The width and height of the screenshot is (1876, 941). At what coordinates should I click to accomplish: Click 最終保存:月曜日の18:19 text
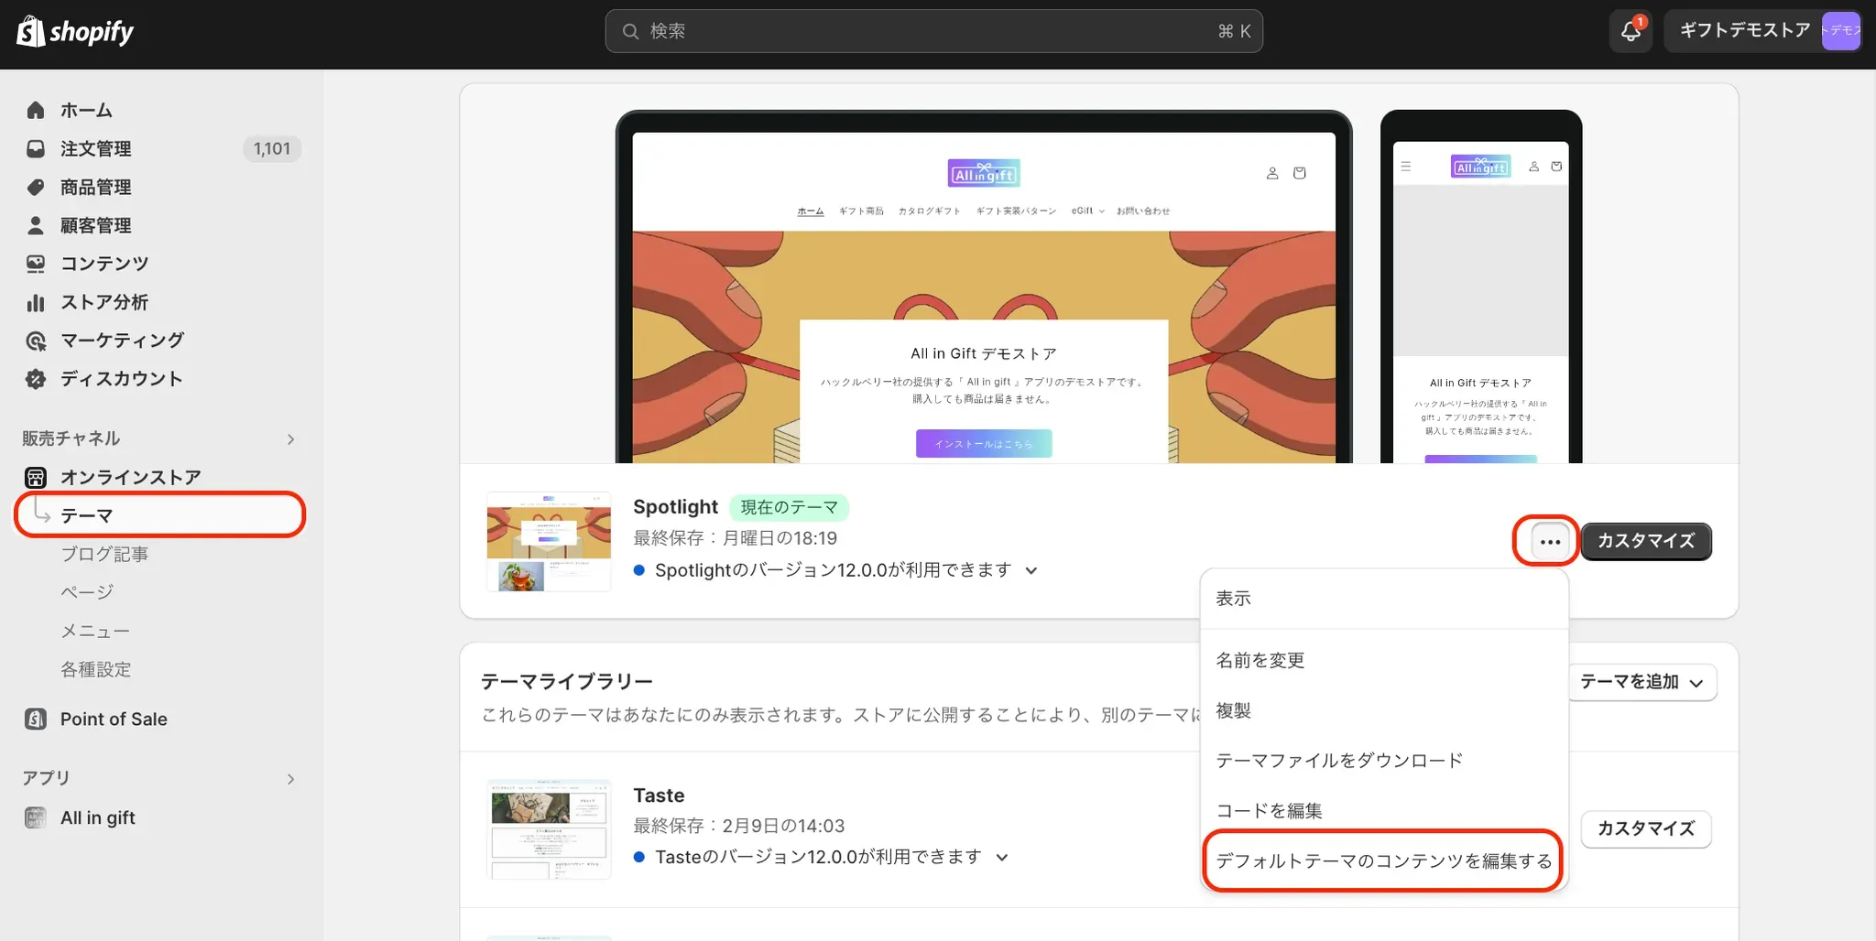(735, 538)
